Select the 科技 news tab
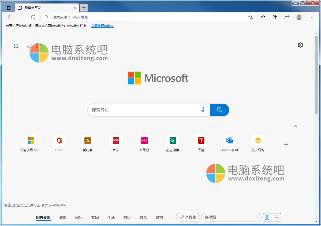Viewport: 321px width, 226px height. 159,217
